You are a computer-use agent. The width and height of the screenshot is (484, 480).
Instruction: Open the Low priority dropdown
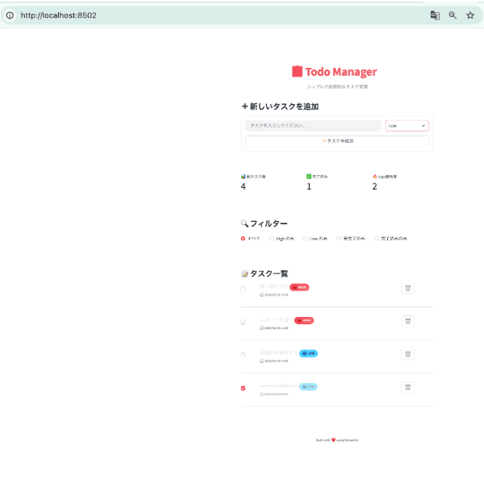[407, 126]
